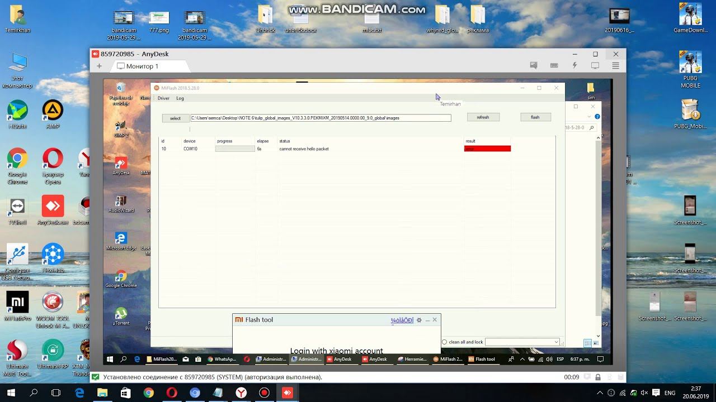
Task: Open local Task View
Action: click(x=56, y=393)
